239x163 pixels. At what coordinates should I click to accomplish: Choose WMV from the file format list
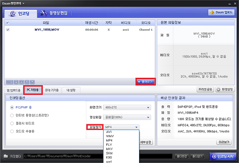click(x=121, y=136)
